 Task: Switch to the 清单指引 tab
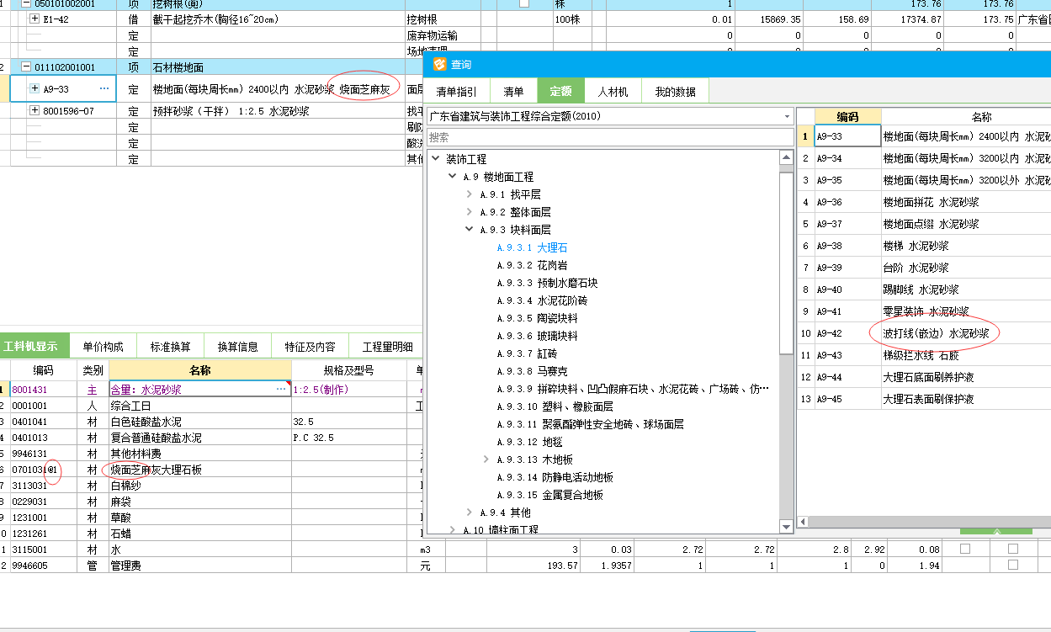pyautogui.click(x=455, y=92)
